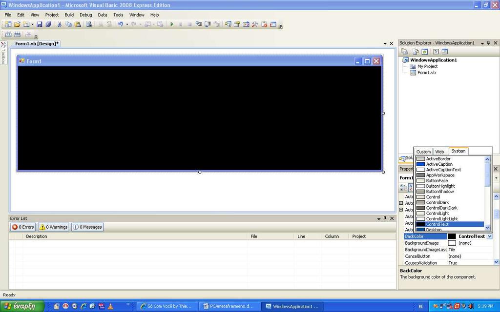
Task: Open Toolbox via the tools icon
Action: (x=255, y=24)
